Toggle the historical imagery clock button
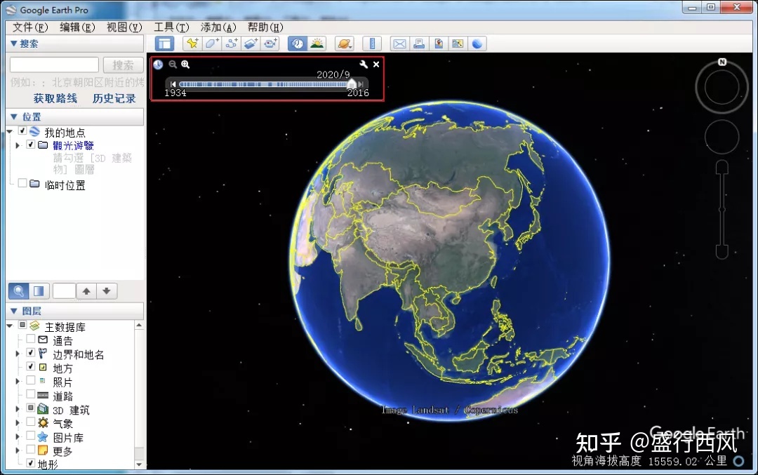Screen dimensions: 758x475 tap(297, 44)
